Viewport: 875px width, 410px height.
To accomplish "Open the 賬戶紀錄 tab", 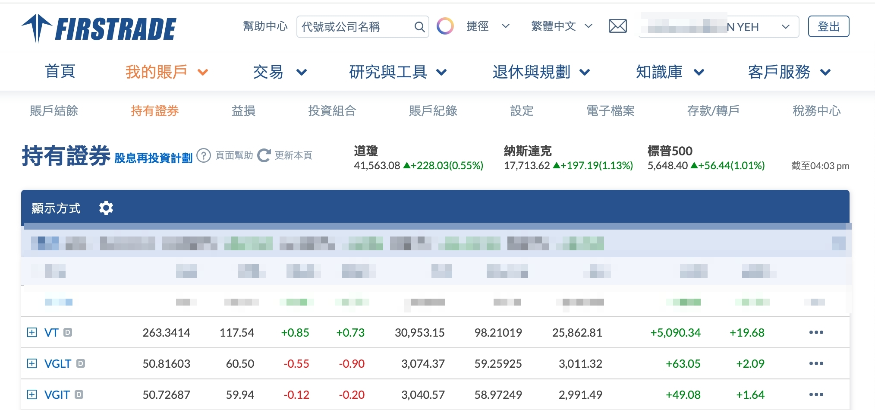I will 433,111.
